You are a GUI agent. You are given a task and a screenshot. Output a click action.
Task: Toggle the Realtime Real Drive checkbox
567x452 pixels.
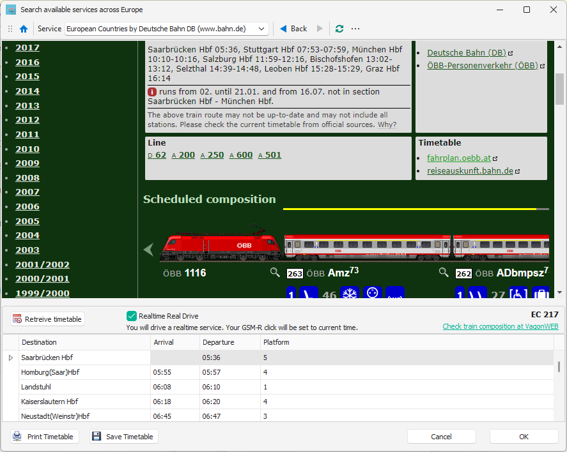click(131, 316)
